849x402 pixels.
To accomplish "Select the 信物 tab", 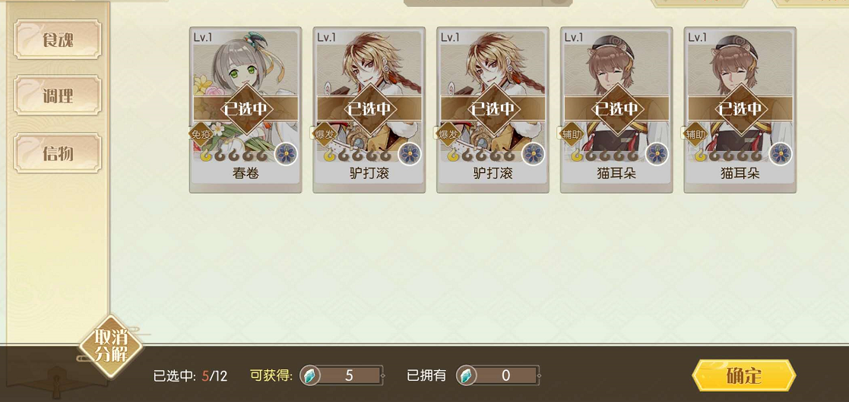I will [58, 153].
